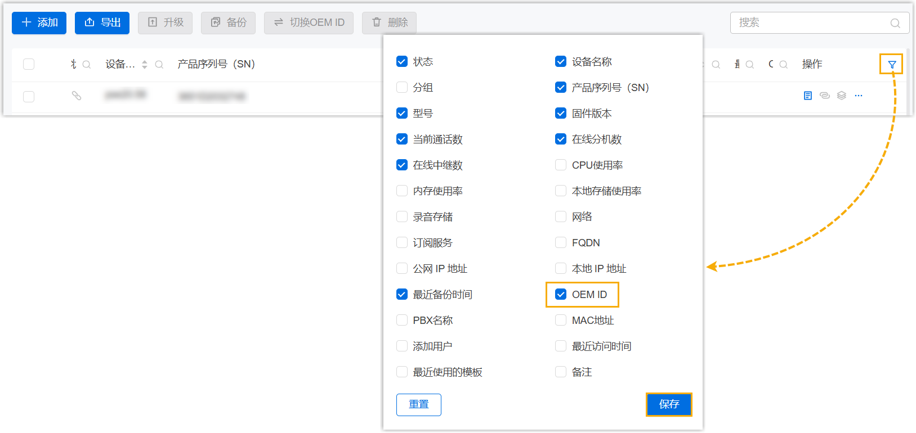Click search icon beside device name column
The image size is (916, 433).
(159, 65)
